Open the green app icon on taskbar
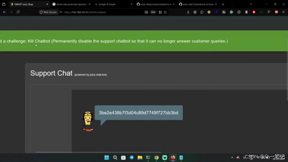The height and width of the screenshot is (162, 288). [x=164, y=158]
